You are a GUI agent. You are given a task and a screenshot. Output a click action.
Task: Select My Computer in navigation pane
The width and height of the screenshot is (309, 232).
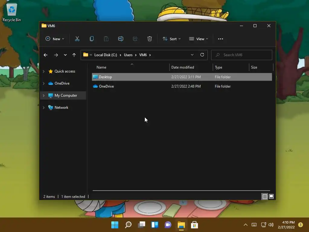(x=65, y=95)
